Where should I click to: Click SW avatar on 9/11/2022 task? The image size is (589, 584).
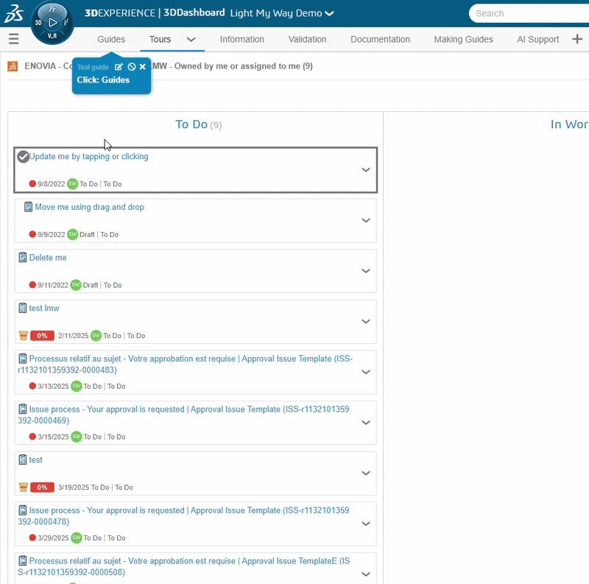point(76,285)
